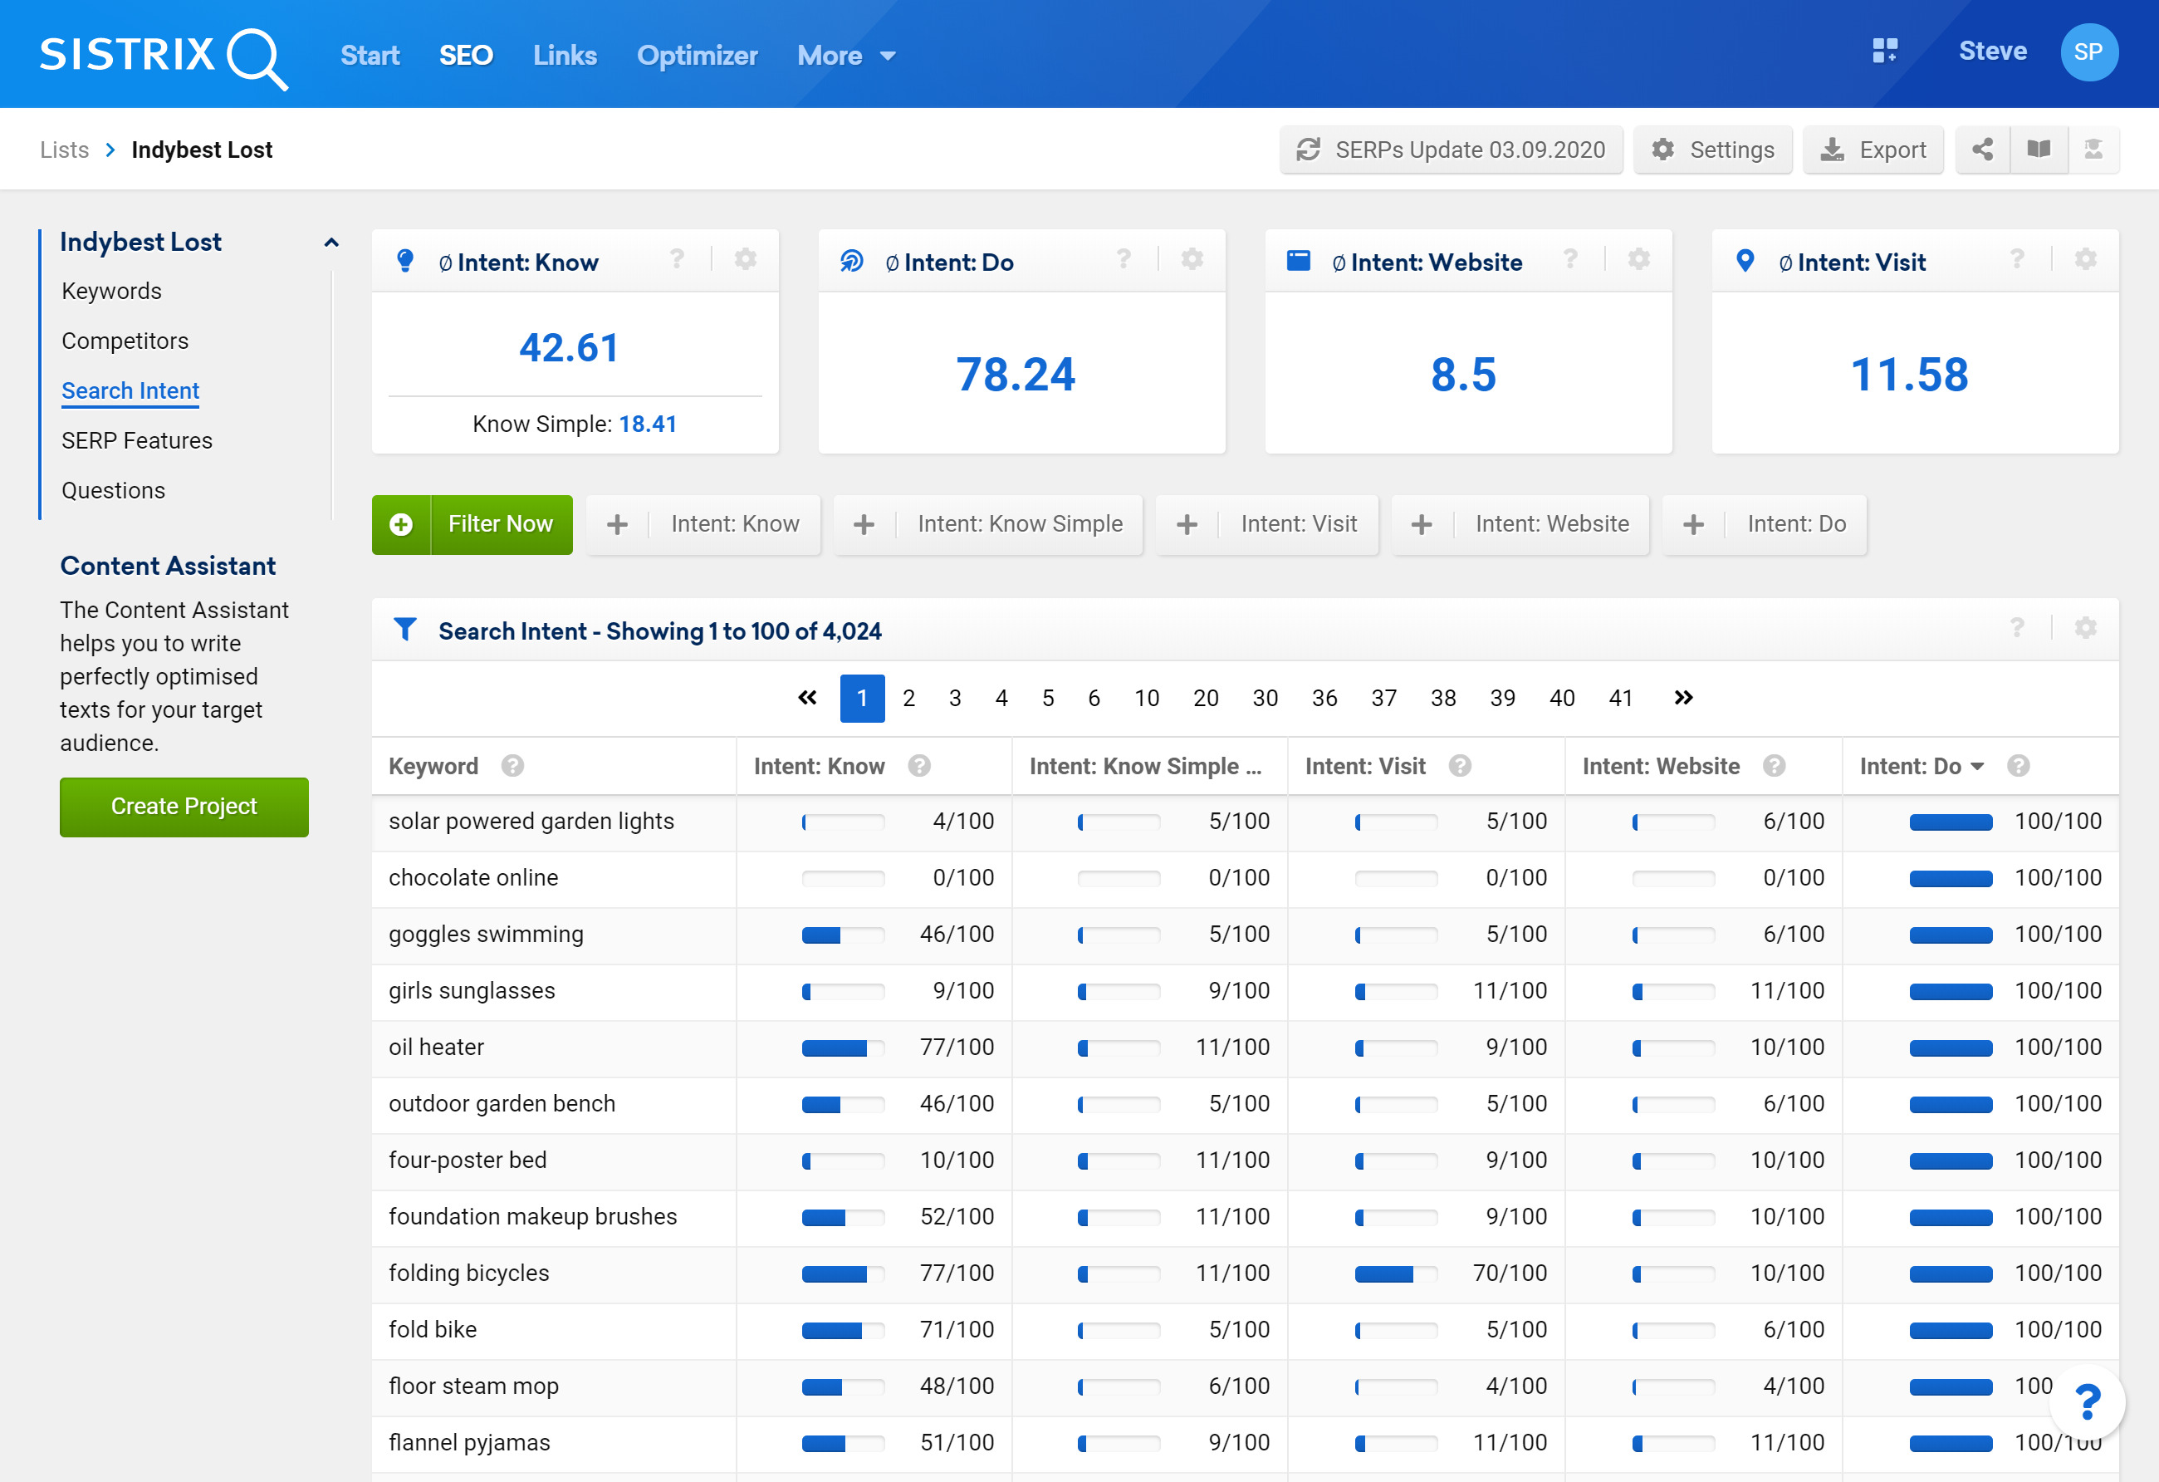
Task: Open help for the Intent: Website card
Action: click(1570, 259)
